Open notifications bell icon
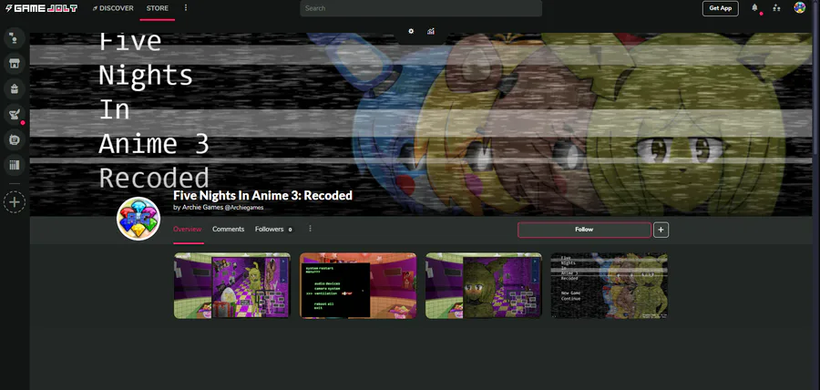 pyautogui.click(x=754, y=8)
